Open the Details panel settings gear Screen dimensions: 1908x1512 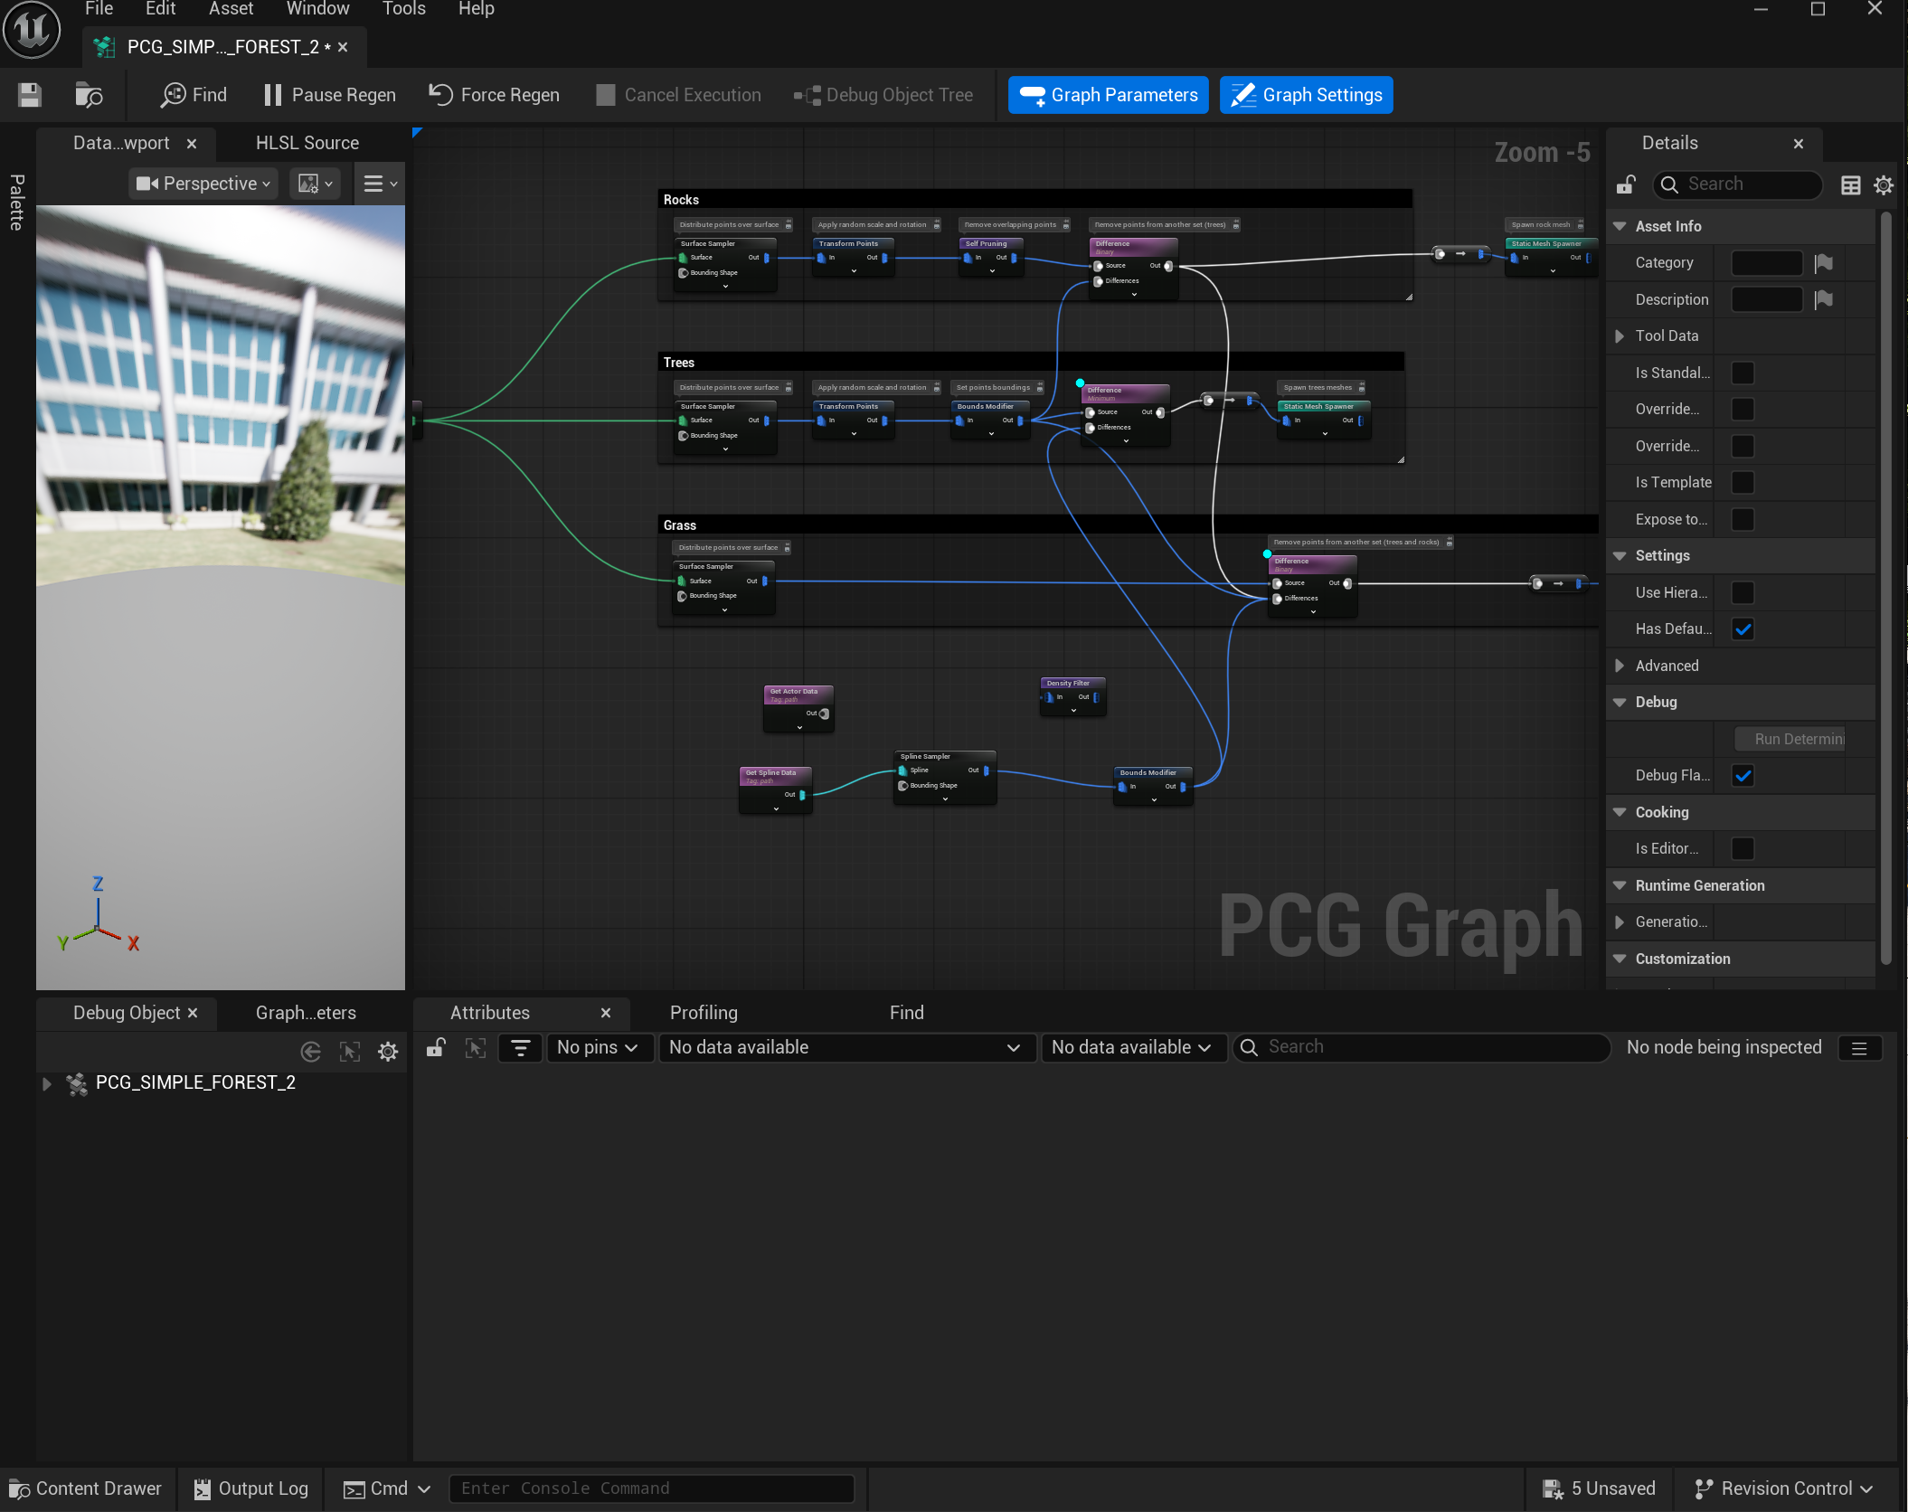(1884, 184)
